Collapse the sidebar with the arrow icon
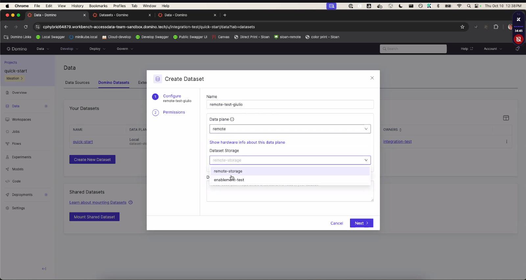This screenshot has width=526, height=280. coord(44,269)
